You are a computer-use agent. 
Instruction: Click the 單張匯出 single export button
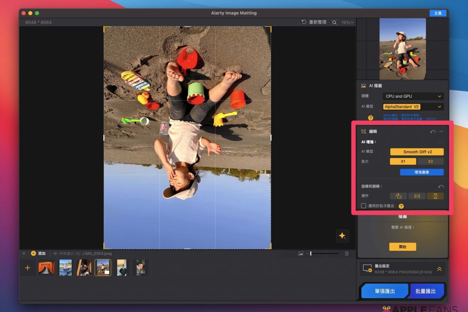[384, 291]
